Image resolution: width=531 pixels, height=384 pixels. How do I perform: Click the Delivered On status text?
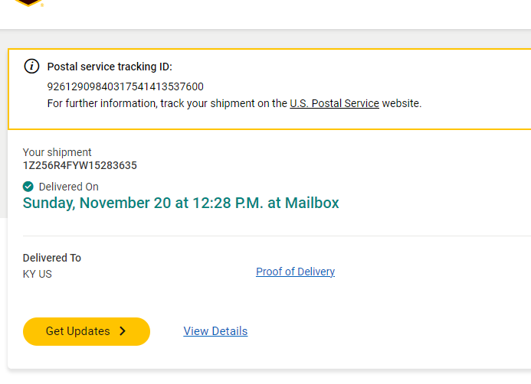(68, 187)
